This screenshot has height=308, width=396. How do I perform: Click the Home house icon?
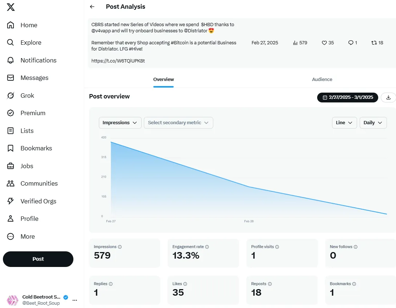coord(11,25)
